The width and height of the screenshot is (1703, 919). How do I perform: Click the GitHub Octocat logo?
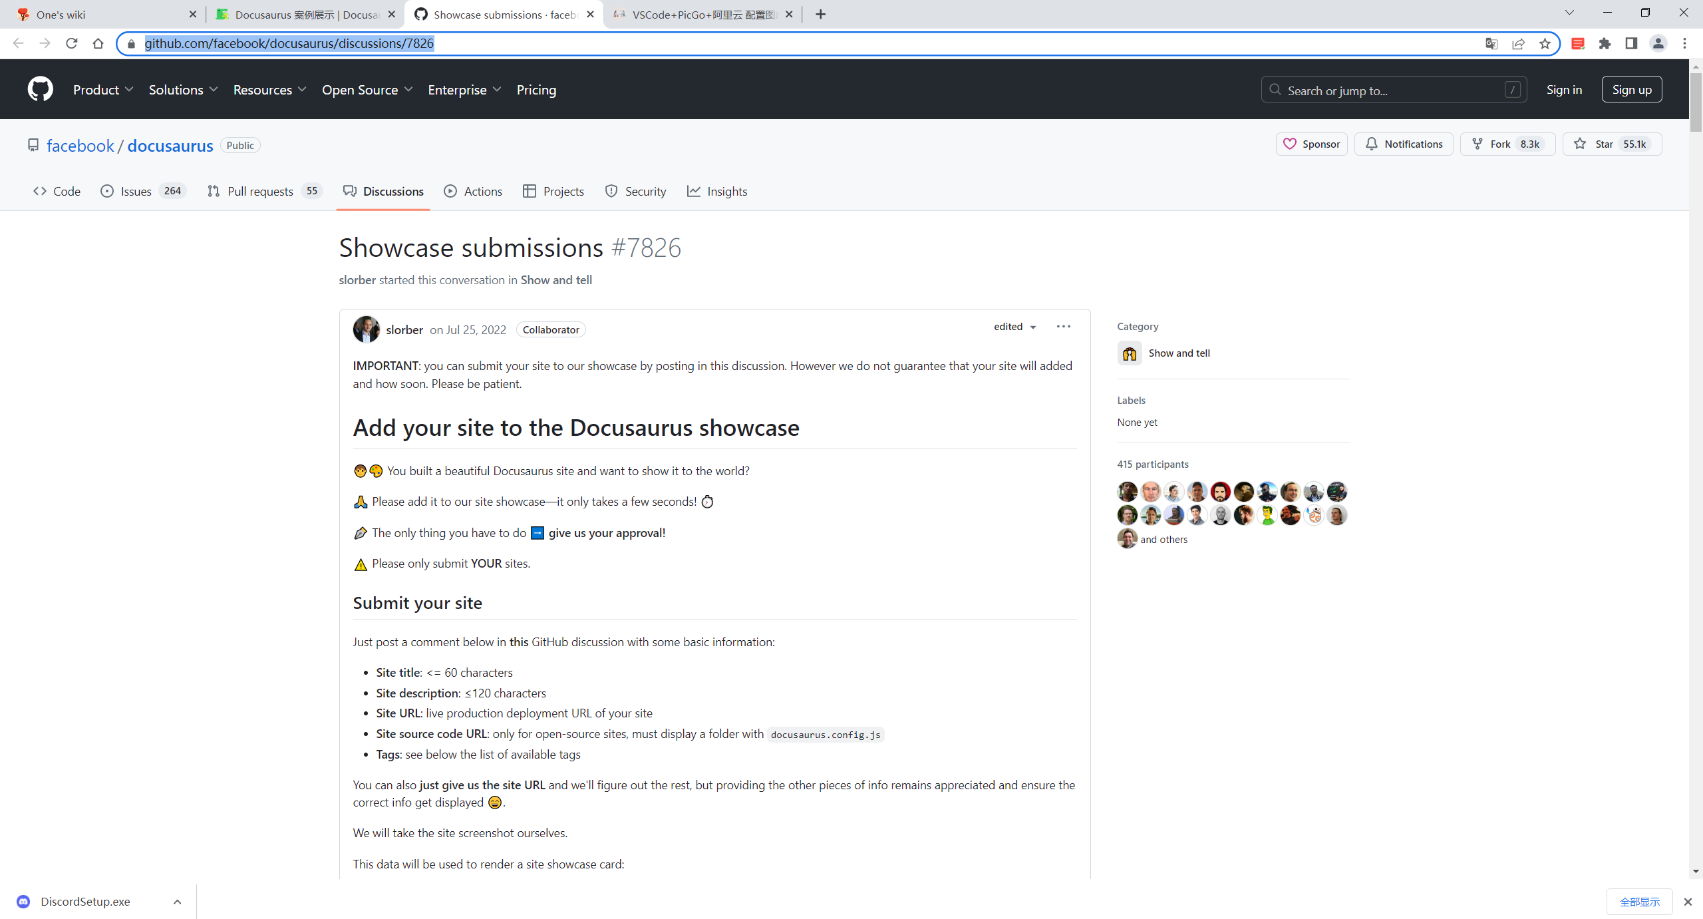coord(41,89)
